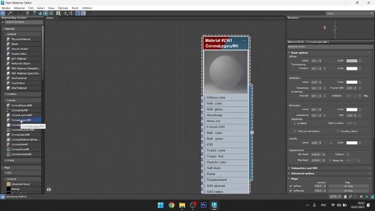This screenshot has height=211, width=375.
Task: Open the Modes menu
Action: pos(6,8)
